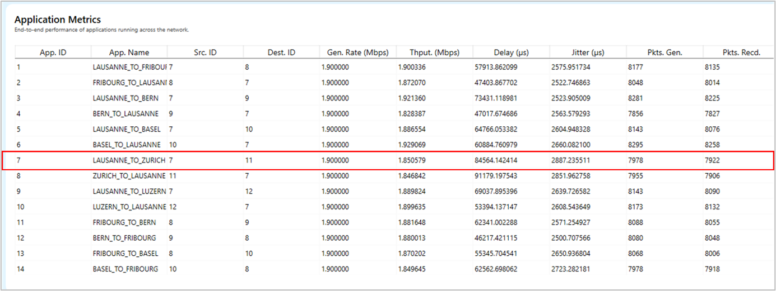Sort by Gen. Rate (Mbps) header
The image size is (776, 291).
pyautogui.click(x=357, y=53)
